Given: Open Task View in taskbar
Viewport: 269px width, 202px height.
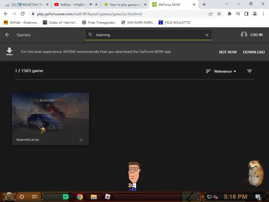Looking at the screenshot, I should (34, 197).
